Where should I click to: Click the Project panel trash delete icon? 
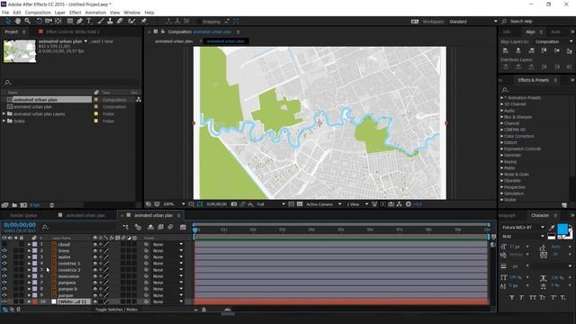pyautogui.click(x=52, y=205)
